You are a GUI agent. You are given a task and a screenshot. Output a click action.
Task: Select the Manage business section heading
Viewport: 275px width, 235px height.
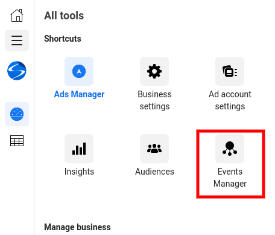pos(77,227)
